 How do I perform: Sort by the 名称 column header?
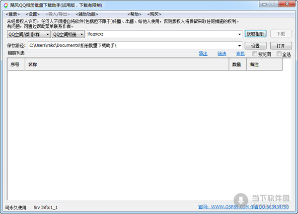[x=127, y=65]
